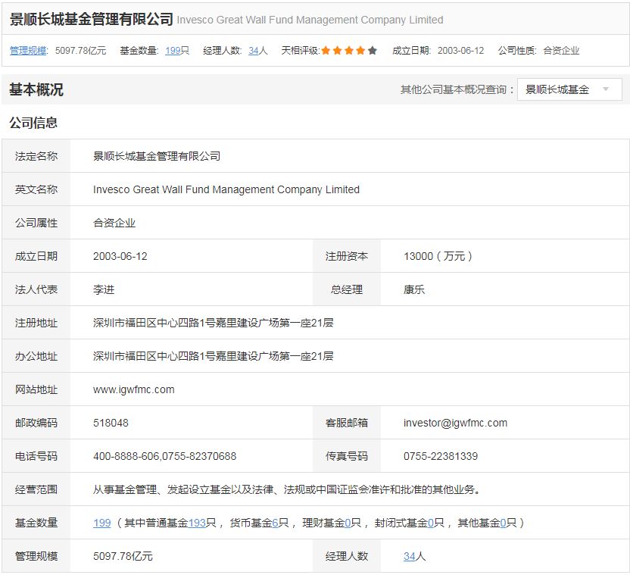Click the 0 其他基金 count link
The image size is (630, 575).
coord(503,523)
